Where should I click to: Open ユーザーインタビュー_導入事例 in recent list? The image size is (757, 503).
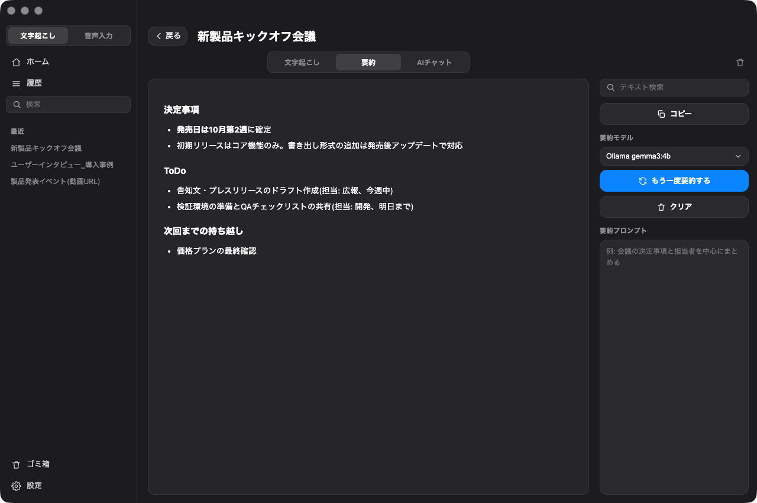[62, 165]
